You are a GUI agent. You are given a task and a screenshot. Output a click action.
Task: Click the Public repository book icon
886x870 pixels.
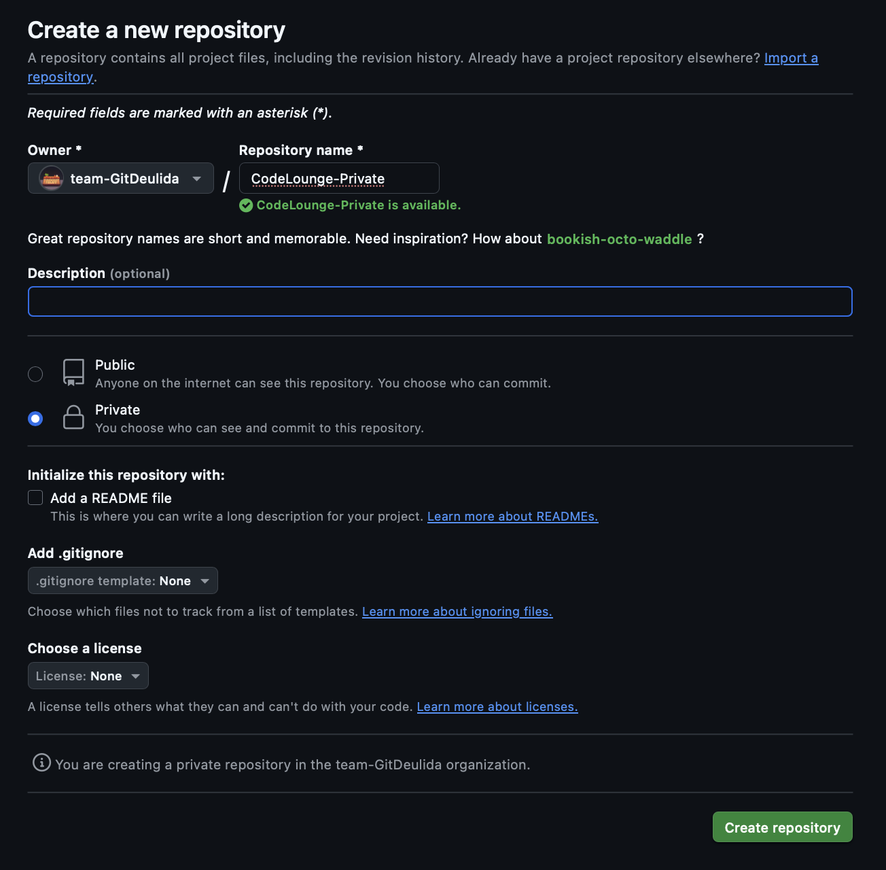tap(73, 372)
